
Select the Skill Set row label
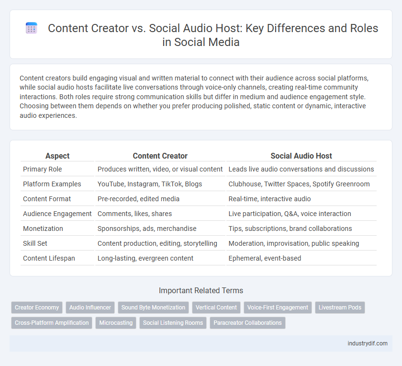click(35, 243)
